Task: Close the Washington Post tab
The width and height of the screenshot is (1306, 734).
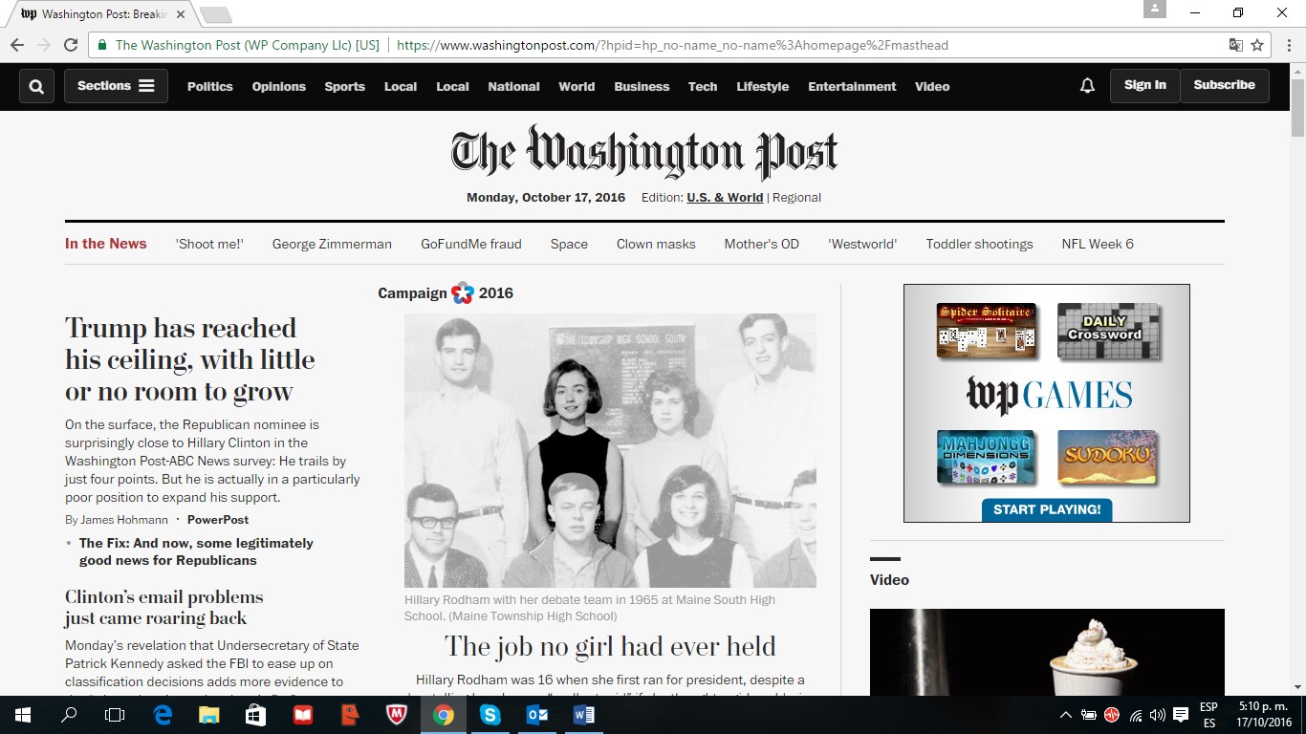Action: click(x=180, y=14)
